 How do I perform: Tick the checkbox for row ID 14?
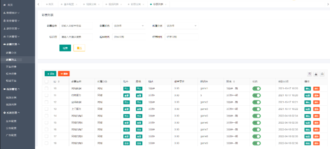point(47,116)
